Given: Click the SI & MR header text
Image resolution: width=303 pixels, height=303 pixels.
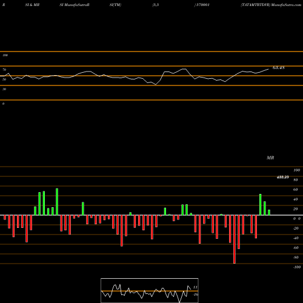Looking at the screenshot, I should coord(32,5).
